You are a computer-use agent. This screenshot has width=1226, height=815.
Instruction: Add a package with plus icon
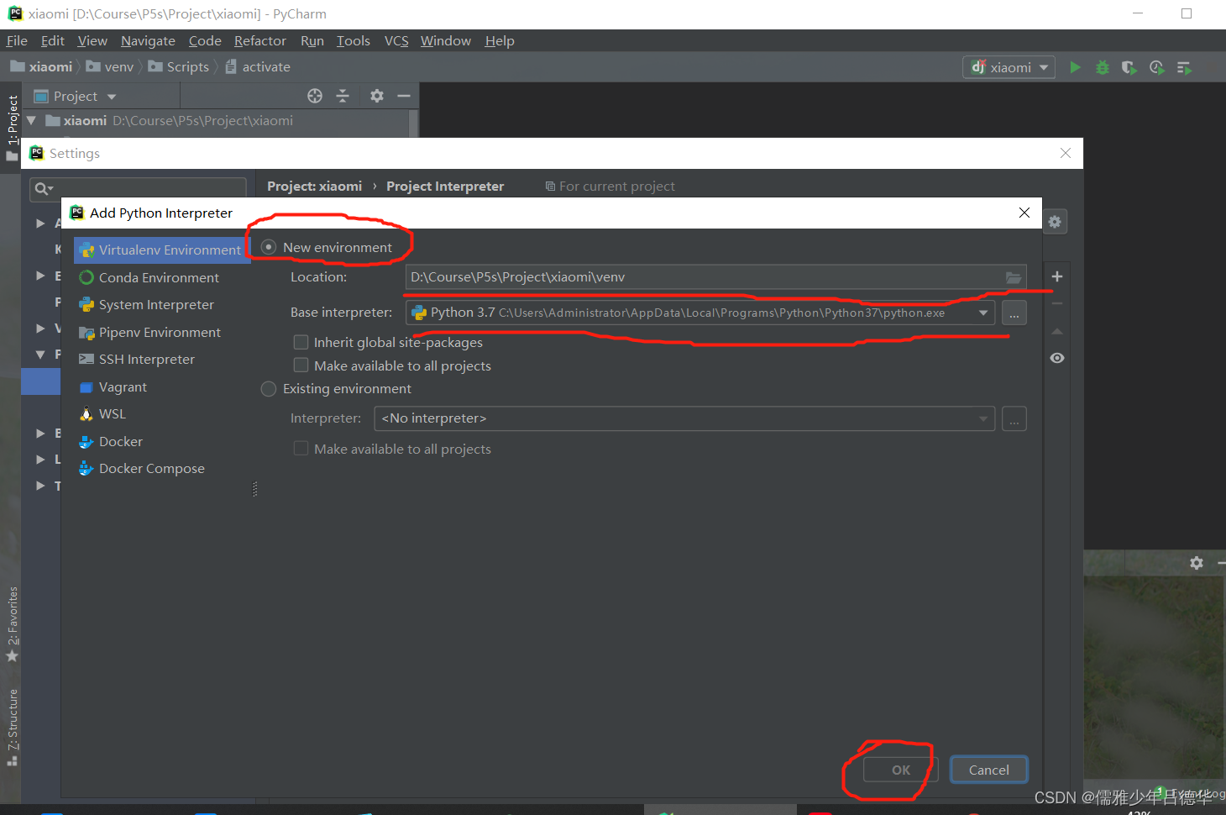point(1057,276)
